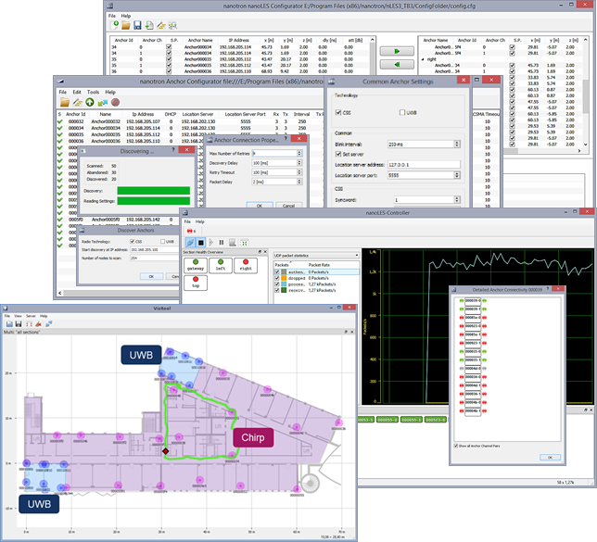Open folder icon in nanoLES Configurator toolbar
Viewport: 597px width, 542px height.
(x=126, y=26)
